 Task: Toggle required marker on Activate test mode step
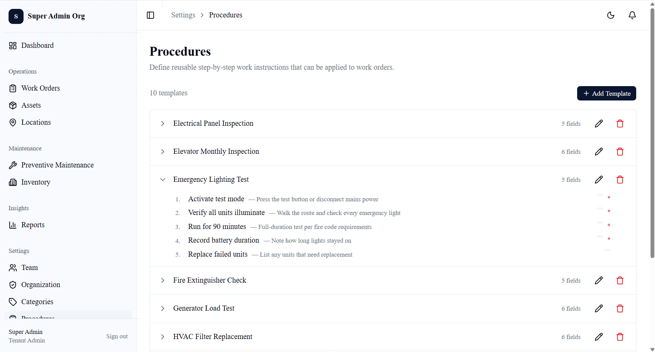click(609, 198)
